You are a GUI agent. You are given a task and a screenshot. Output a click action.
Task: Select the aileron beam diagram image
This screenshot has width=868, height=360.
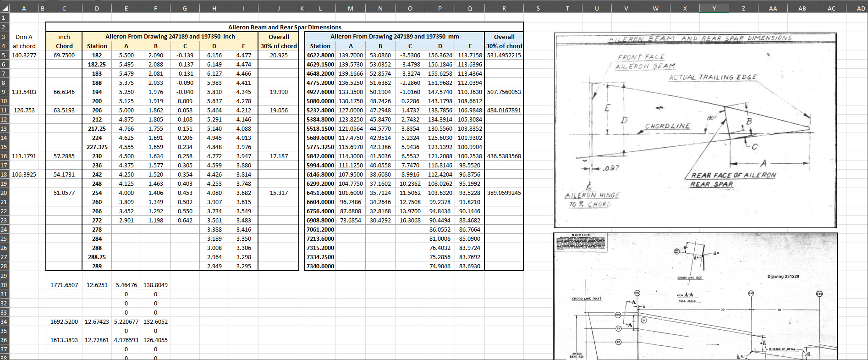point(695,130)
